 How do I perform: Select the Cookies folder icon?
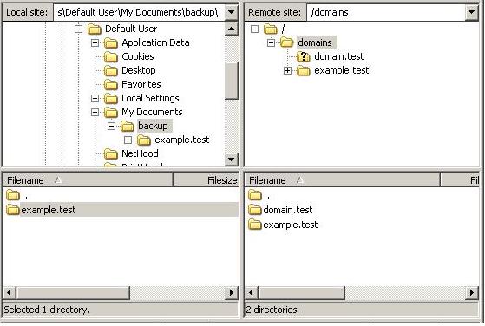111,56
